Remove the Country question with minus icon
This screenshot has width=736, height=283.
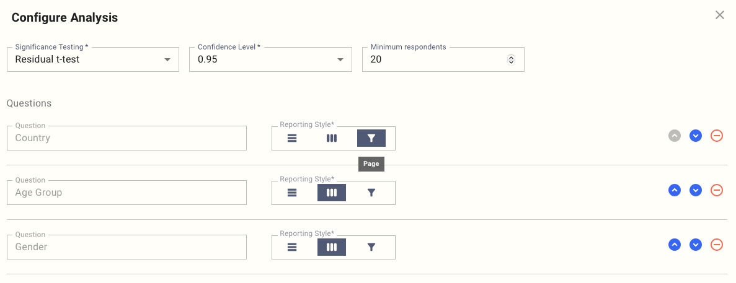pyautogui.click(x=716, y=136)
